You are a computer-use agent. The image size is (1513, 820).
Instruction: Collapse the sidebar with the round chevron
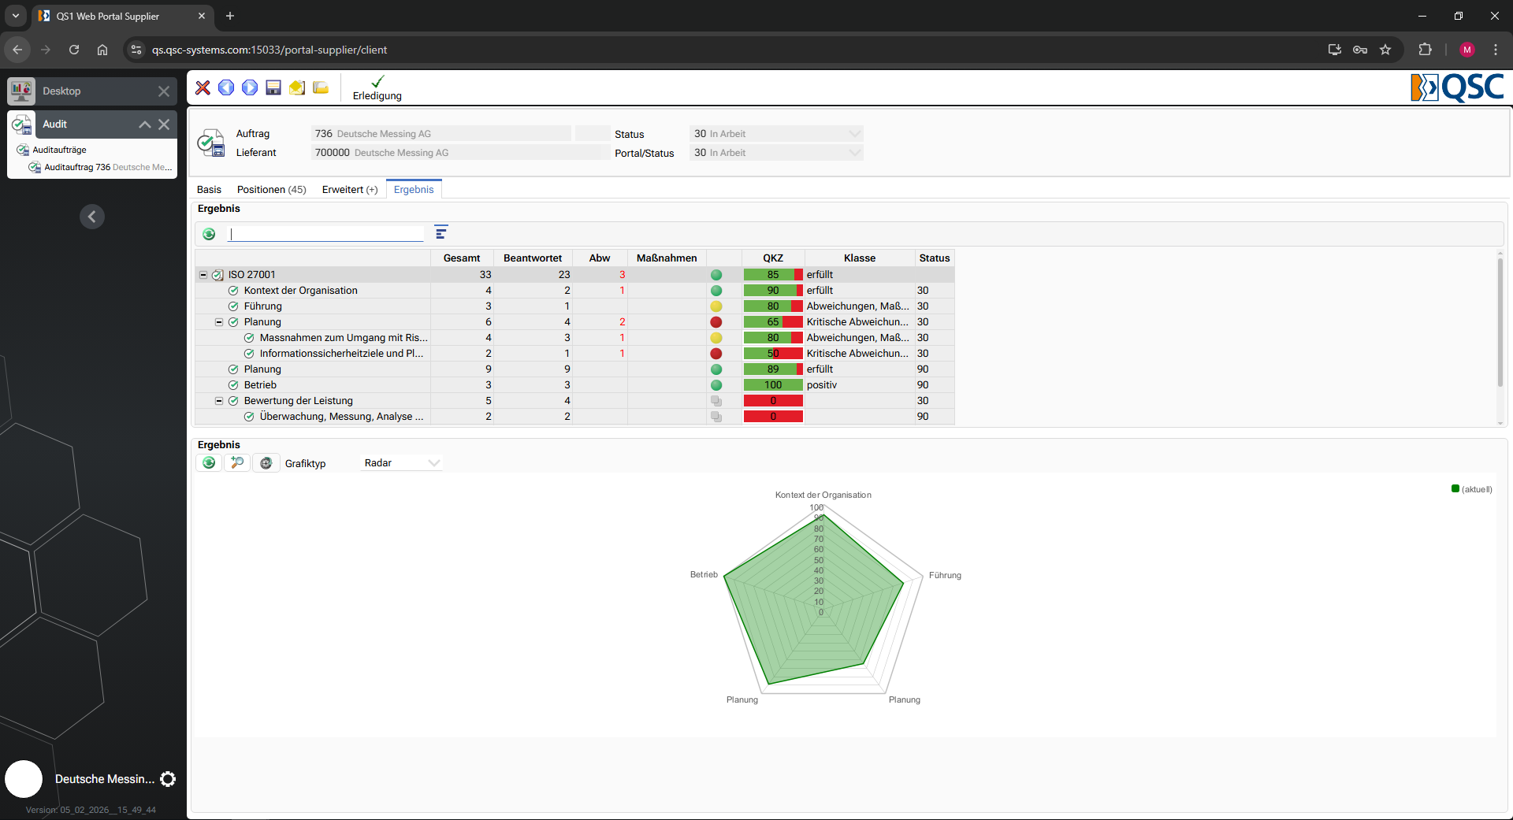(x=92, y=217)
